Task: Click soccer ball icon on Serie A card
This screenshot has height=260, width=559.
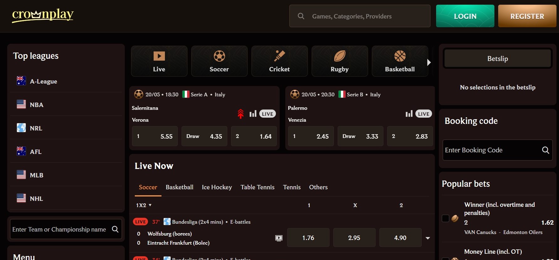Action: [139, 94]
